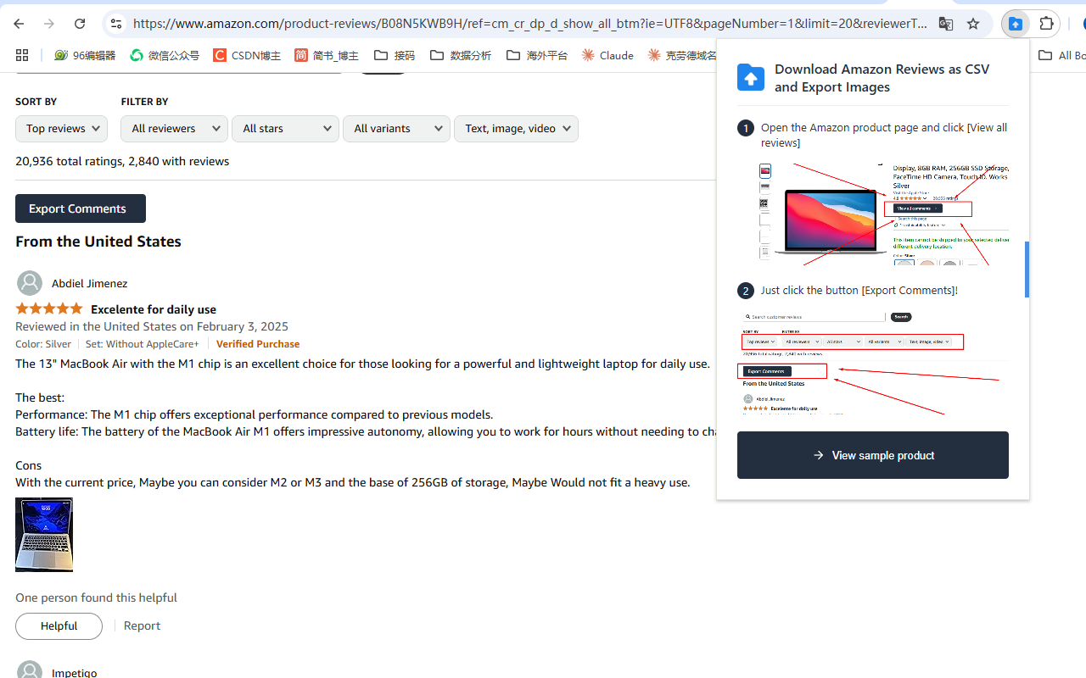Bookmark this page with the star icon
Viewport: 1086px width, 678px height.
(x=973, y=24)
